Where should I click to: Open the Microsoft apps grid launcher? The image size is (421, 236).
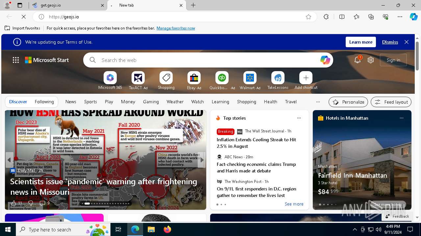point(16,60)
